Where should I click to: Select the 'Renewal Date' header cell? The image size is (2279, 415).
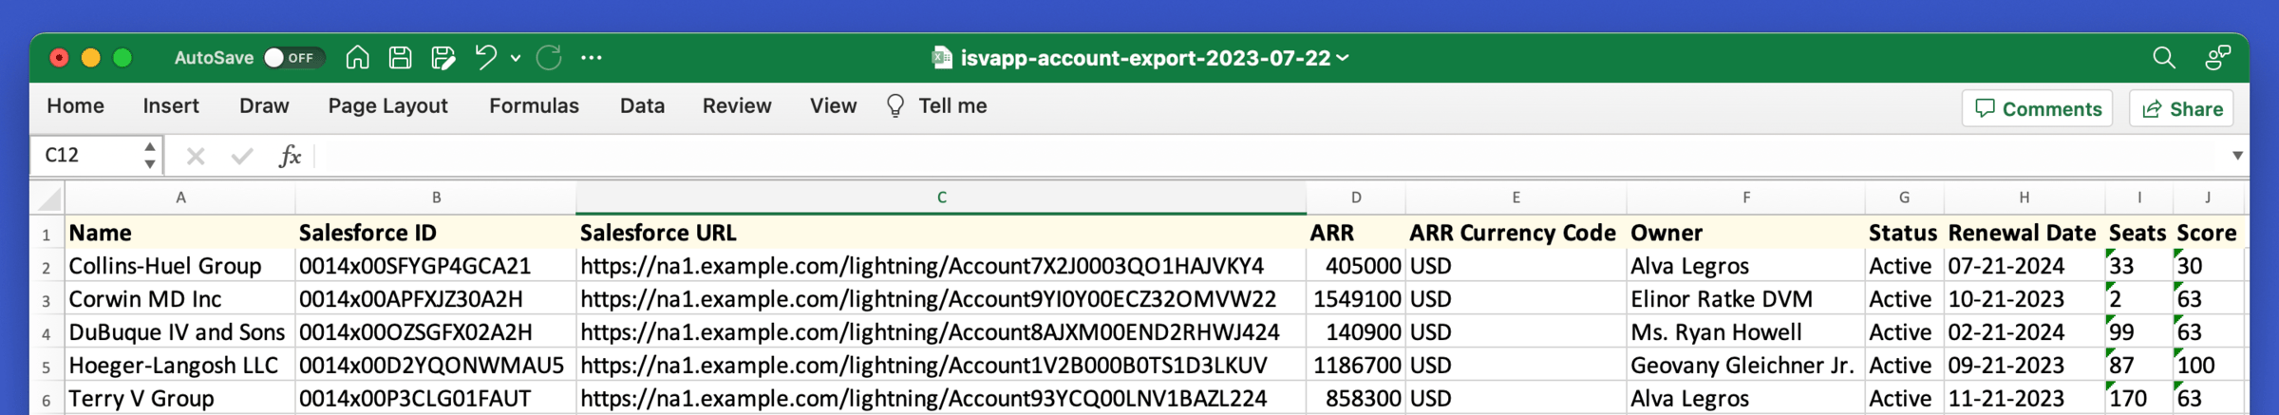click(2025, 233)
